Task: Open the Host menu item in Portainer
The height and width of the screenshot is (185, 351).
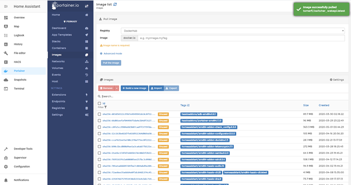Action: [x=70, y=81]
